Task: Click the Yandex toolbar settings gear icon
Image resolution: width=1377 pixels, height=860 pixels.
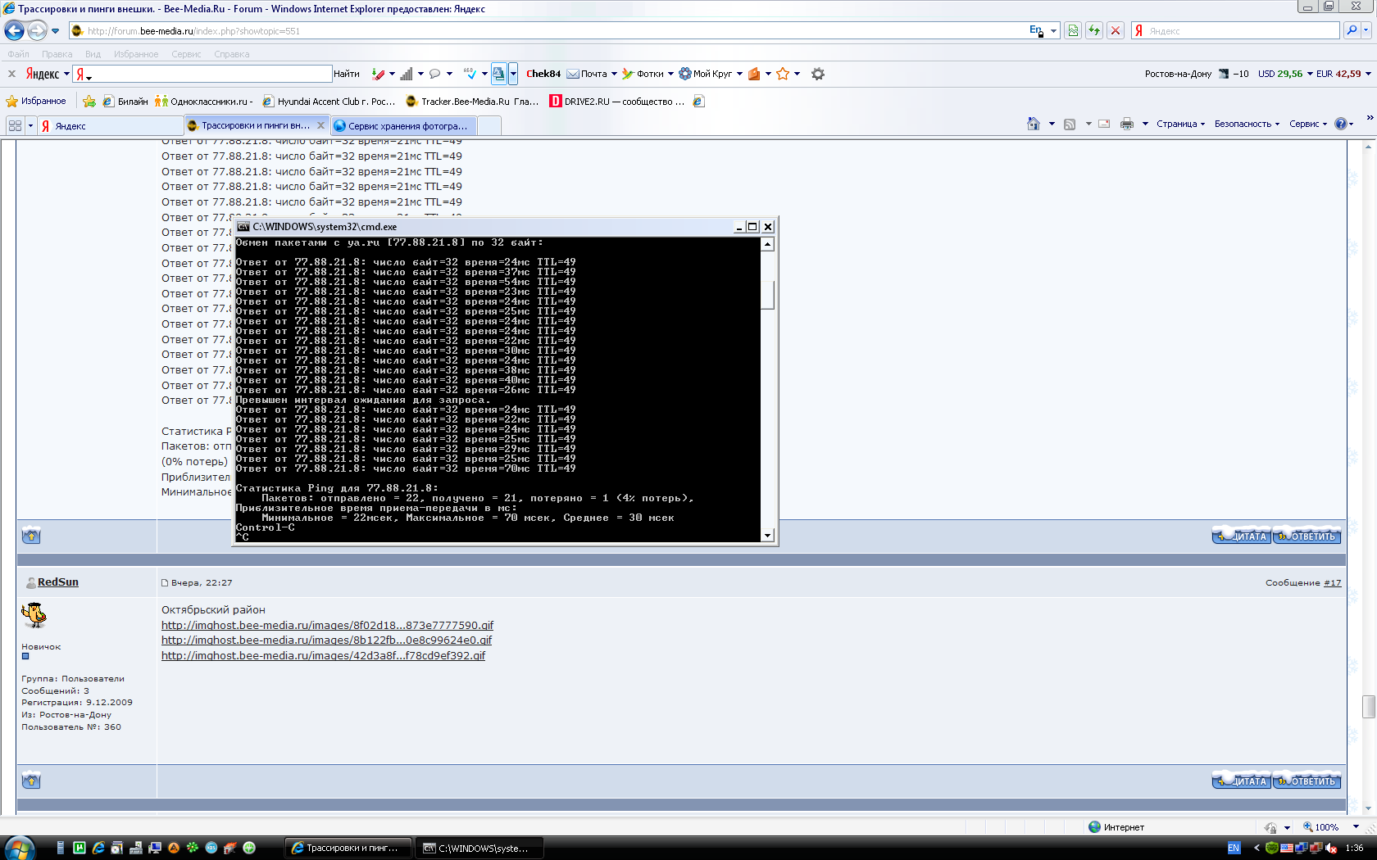Action: (817, 74)
